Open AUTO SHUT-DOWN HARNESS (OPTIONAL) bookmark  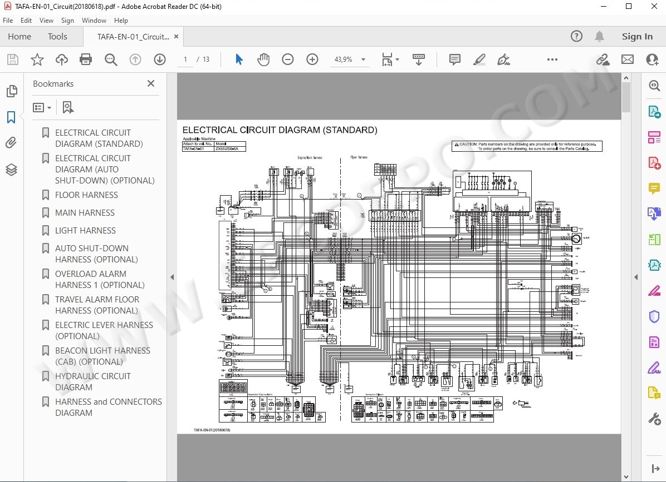[x=96, y=254]
